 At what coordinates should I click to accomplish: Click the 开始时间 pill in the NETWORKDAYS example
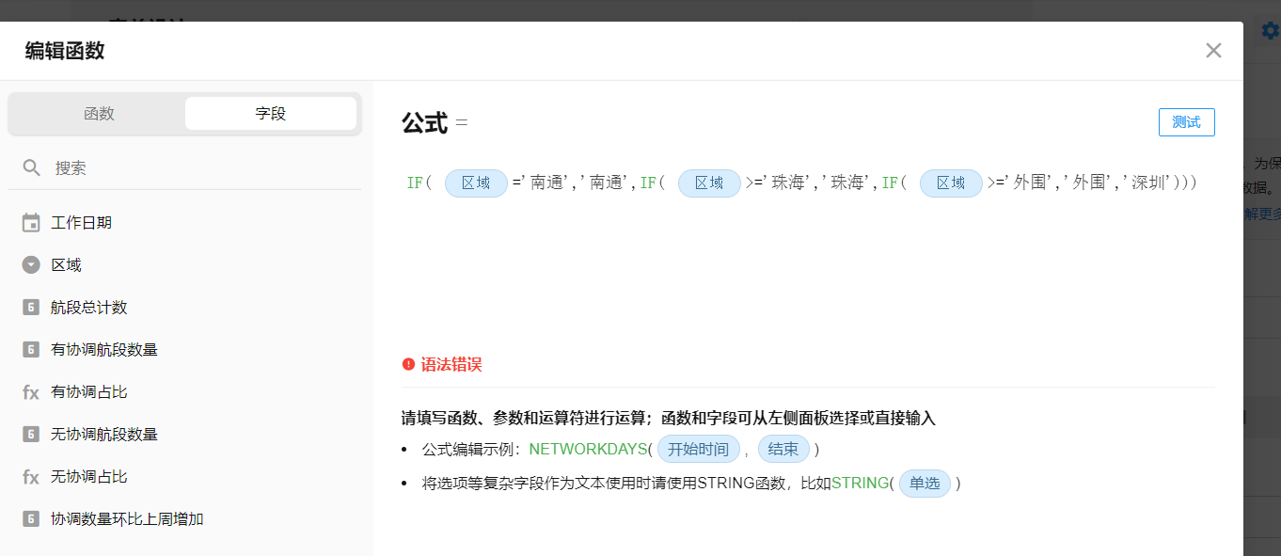point(699,449)
